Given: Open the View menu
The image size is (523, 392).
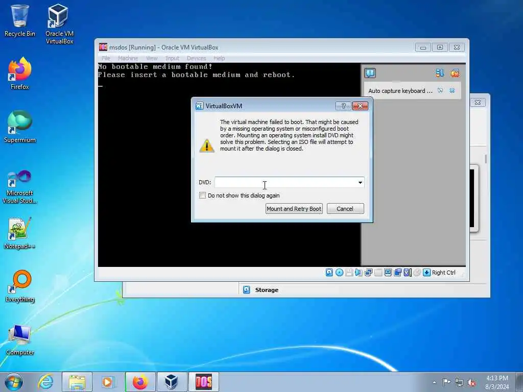Looking at the screenshot, I should (x=152, y=58).
